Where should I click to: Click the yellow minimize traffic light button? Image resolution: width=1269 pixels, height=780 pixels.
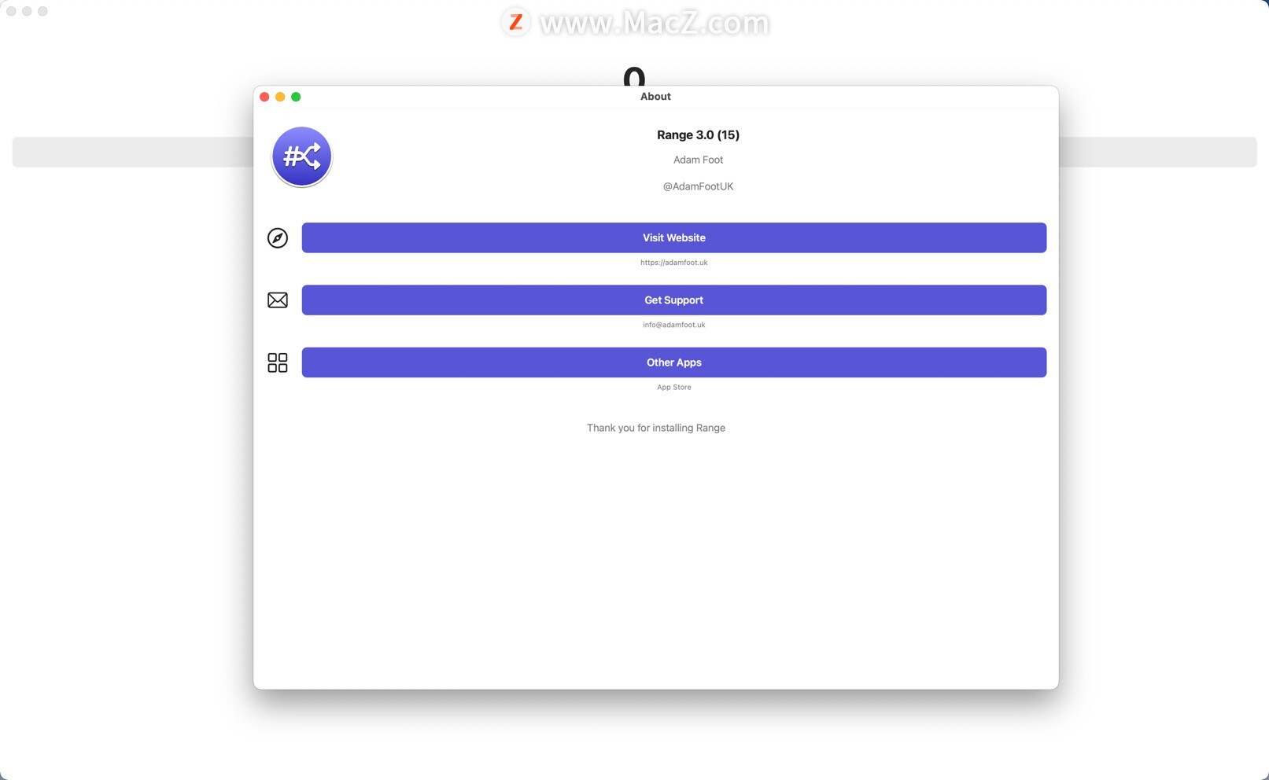280,96
